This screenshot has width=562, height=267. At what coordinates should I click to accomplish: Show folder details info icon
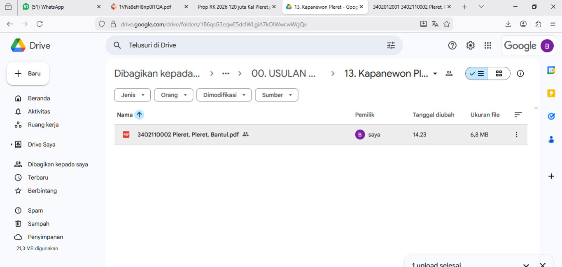[520, 74]
